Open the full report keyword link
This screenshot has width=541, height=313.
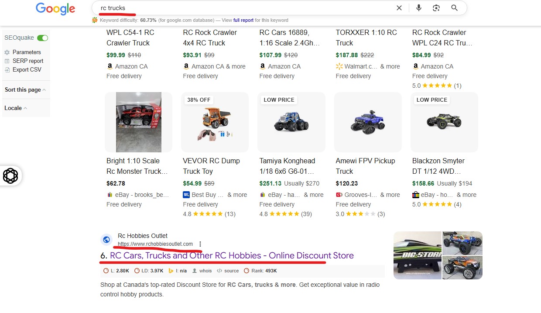243,20
